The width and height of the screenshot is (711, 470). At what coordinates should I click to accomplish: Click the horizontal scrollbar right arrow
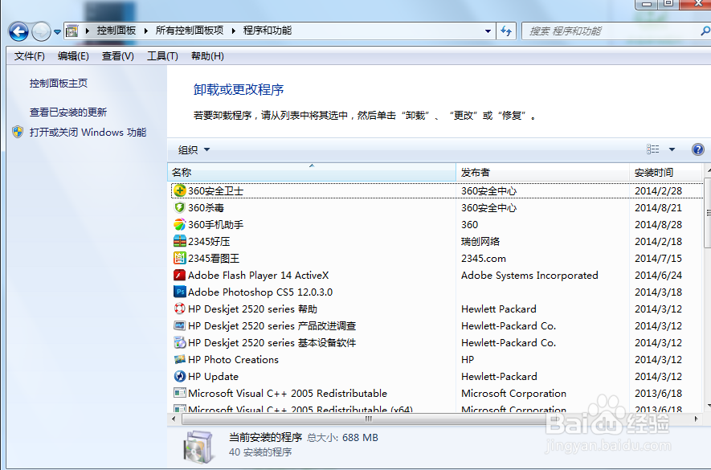[x=697, y=419]
